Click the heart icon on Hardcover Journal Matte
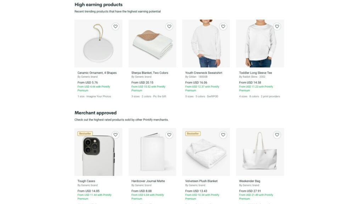Viewport: 363px width, 204px height. [x=169, y=135]
